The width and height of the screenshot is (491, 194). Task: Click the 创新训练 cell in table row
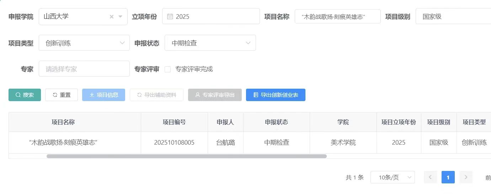coord(474,143)
